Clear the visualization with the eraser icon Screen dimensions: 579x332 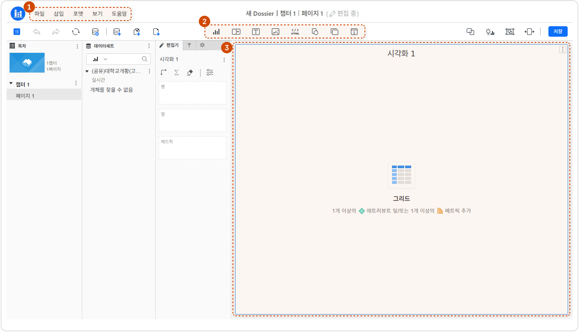[190, 73]
